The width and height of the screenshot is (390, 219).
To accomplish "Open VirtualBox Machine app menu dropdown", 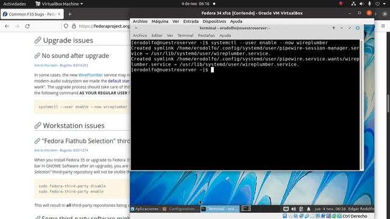I will click(x=59, y=4).
